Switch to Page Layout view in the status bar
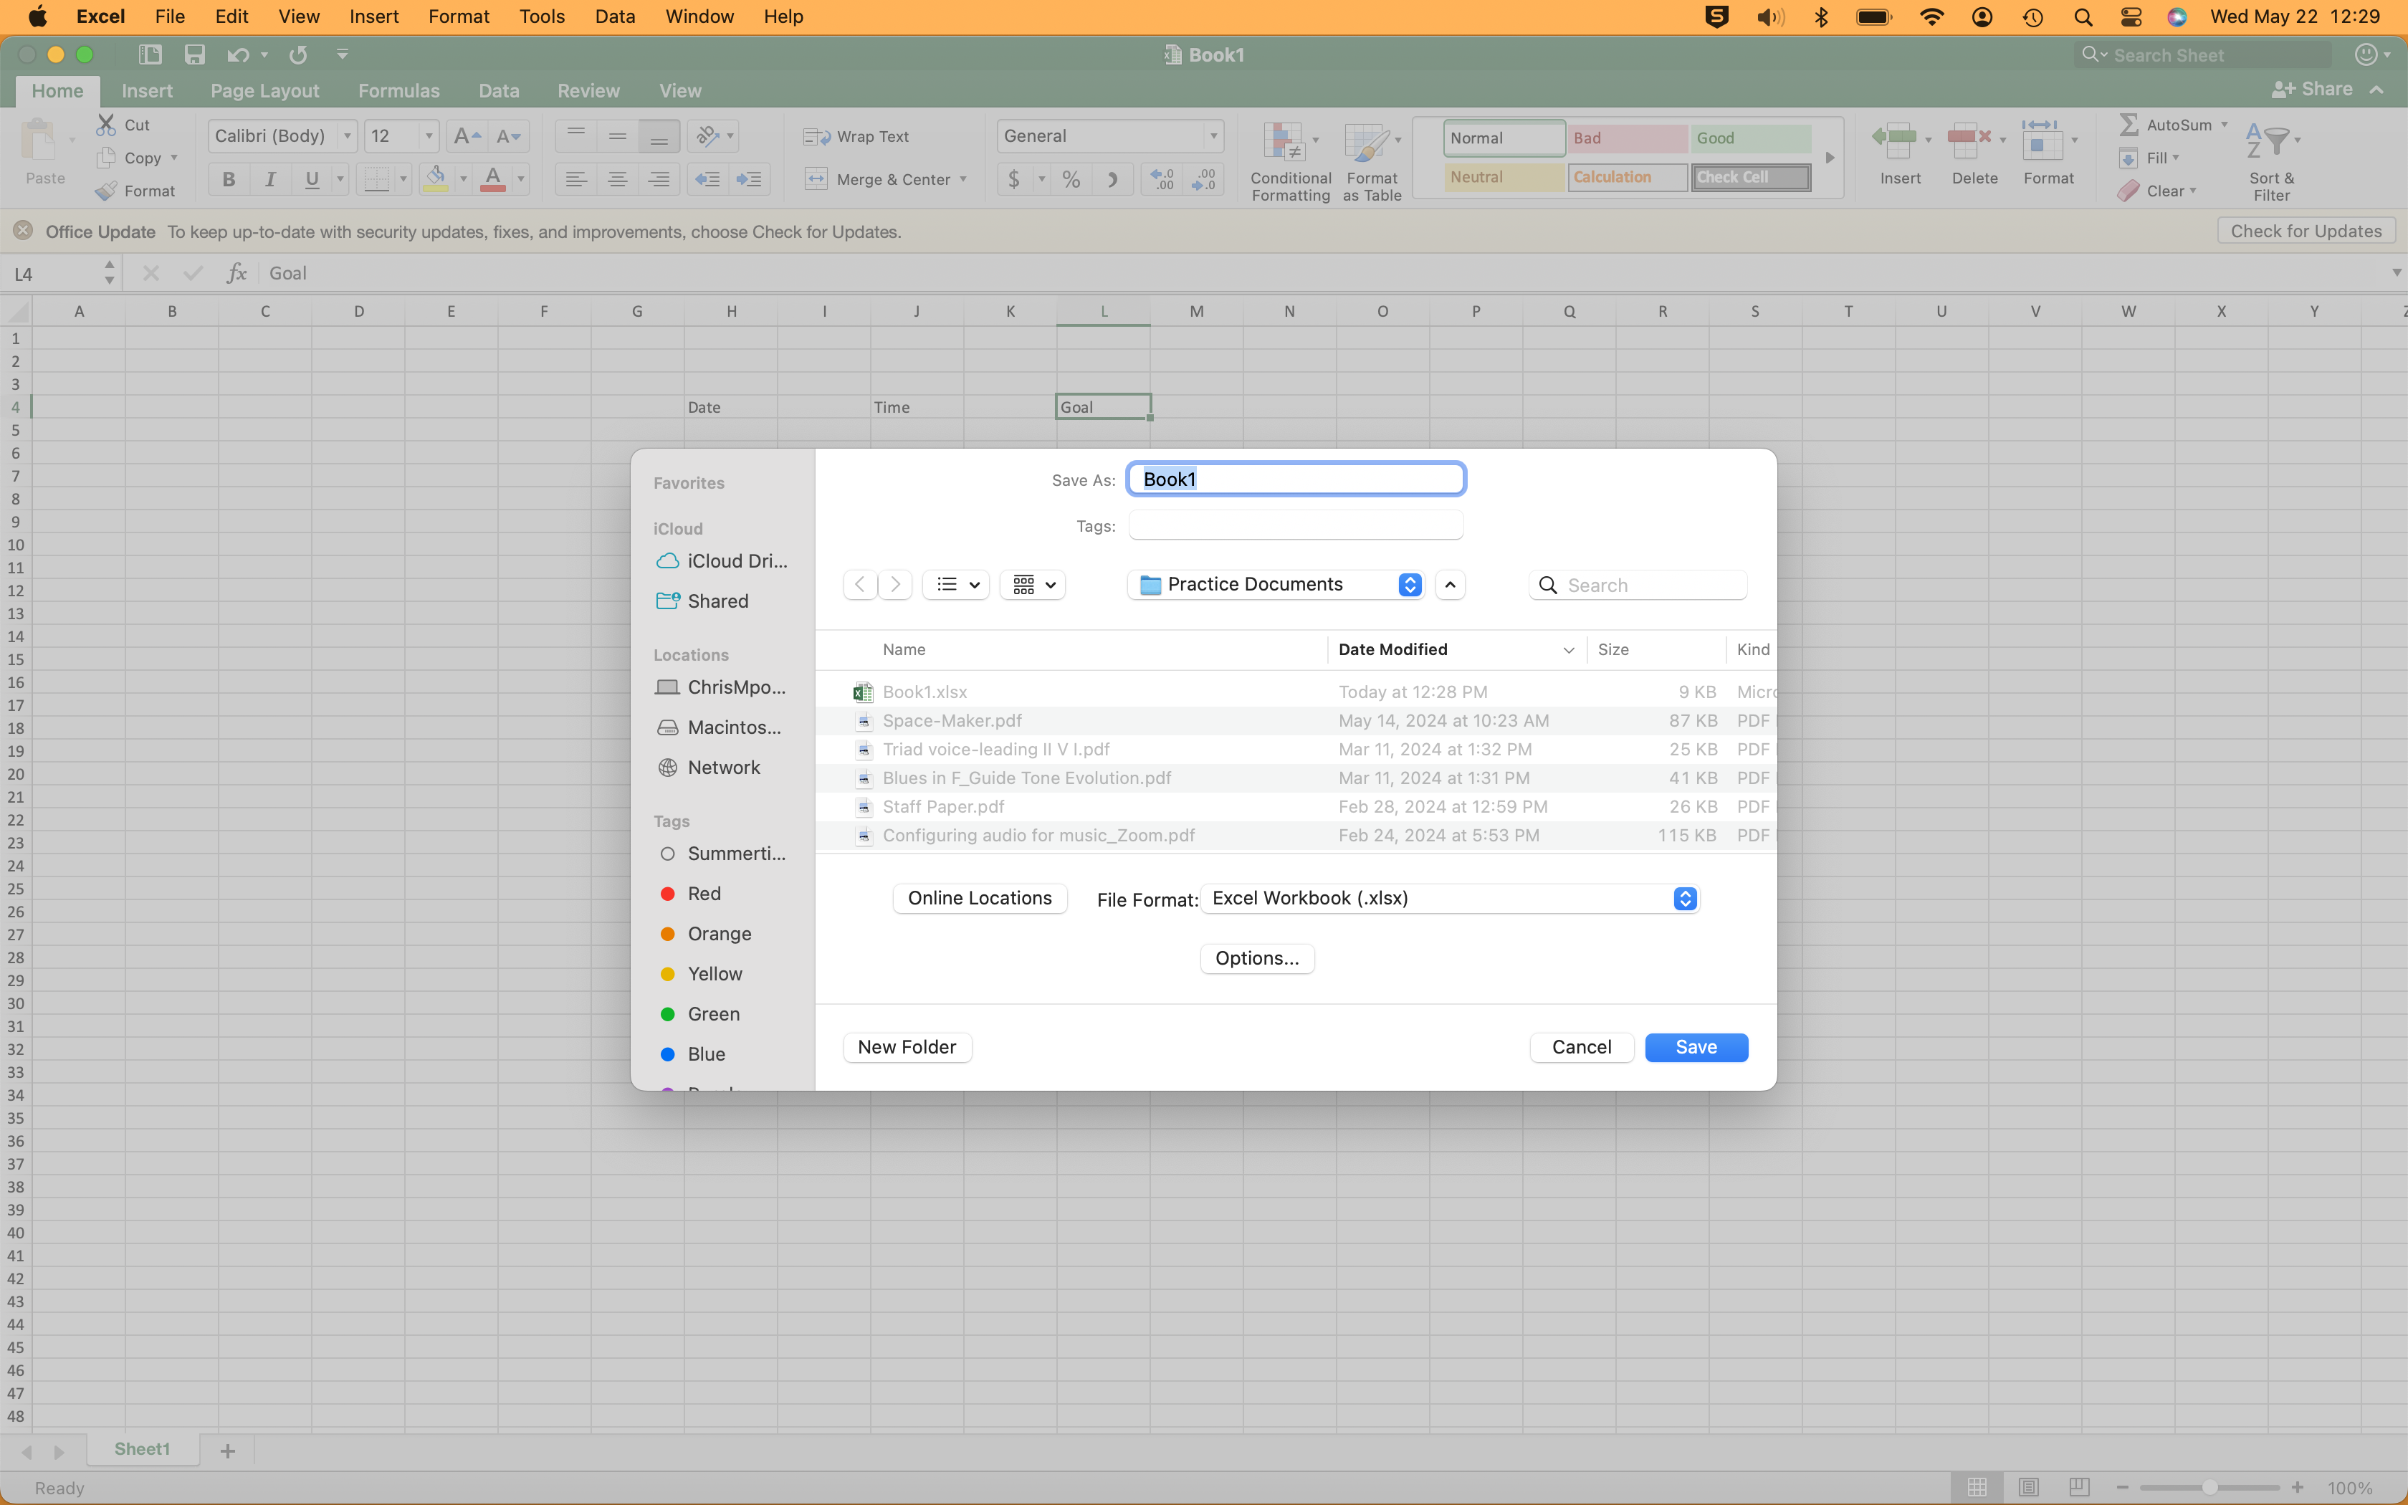The width and height of the screenshot is (2408, 1505). (x=2028, y=1487)
